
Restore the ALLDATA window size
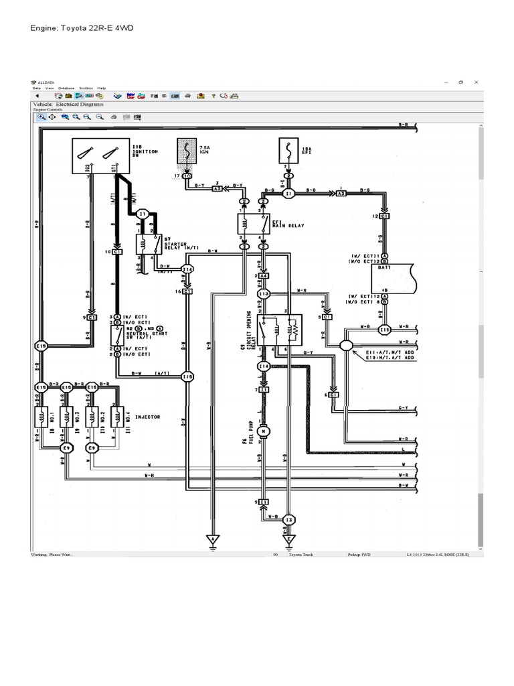[460, 82]
